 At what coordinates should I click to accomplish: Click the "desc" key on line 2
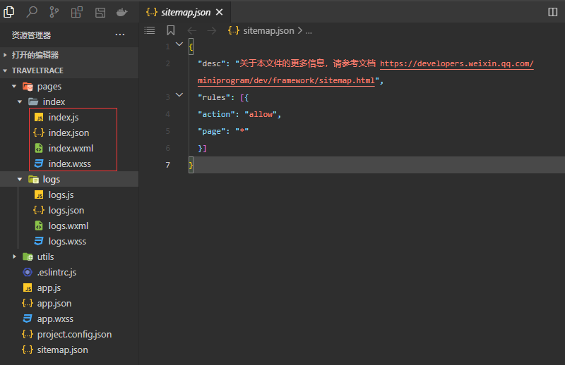(212, 63)
